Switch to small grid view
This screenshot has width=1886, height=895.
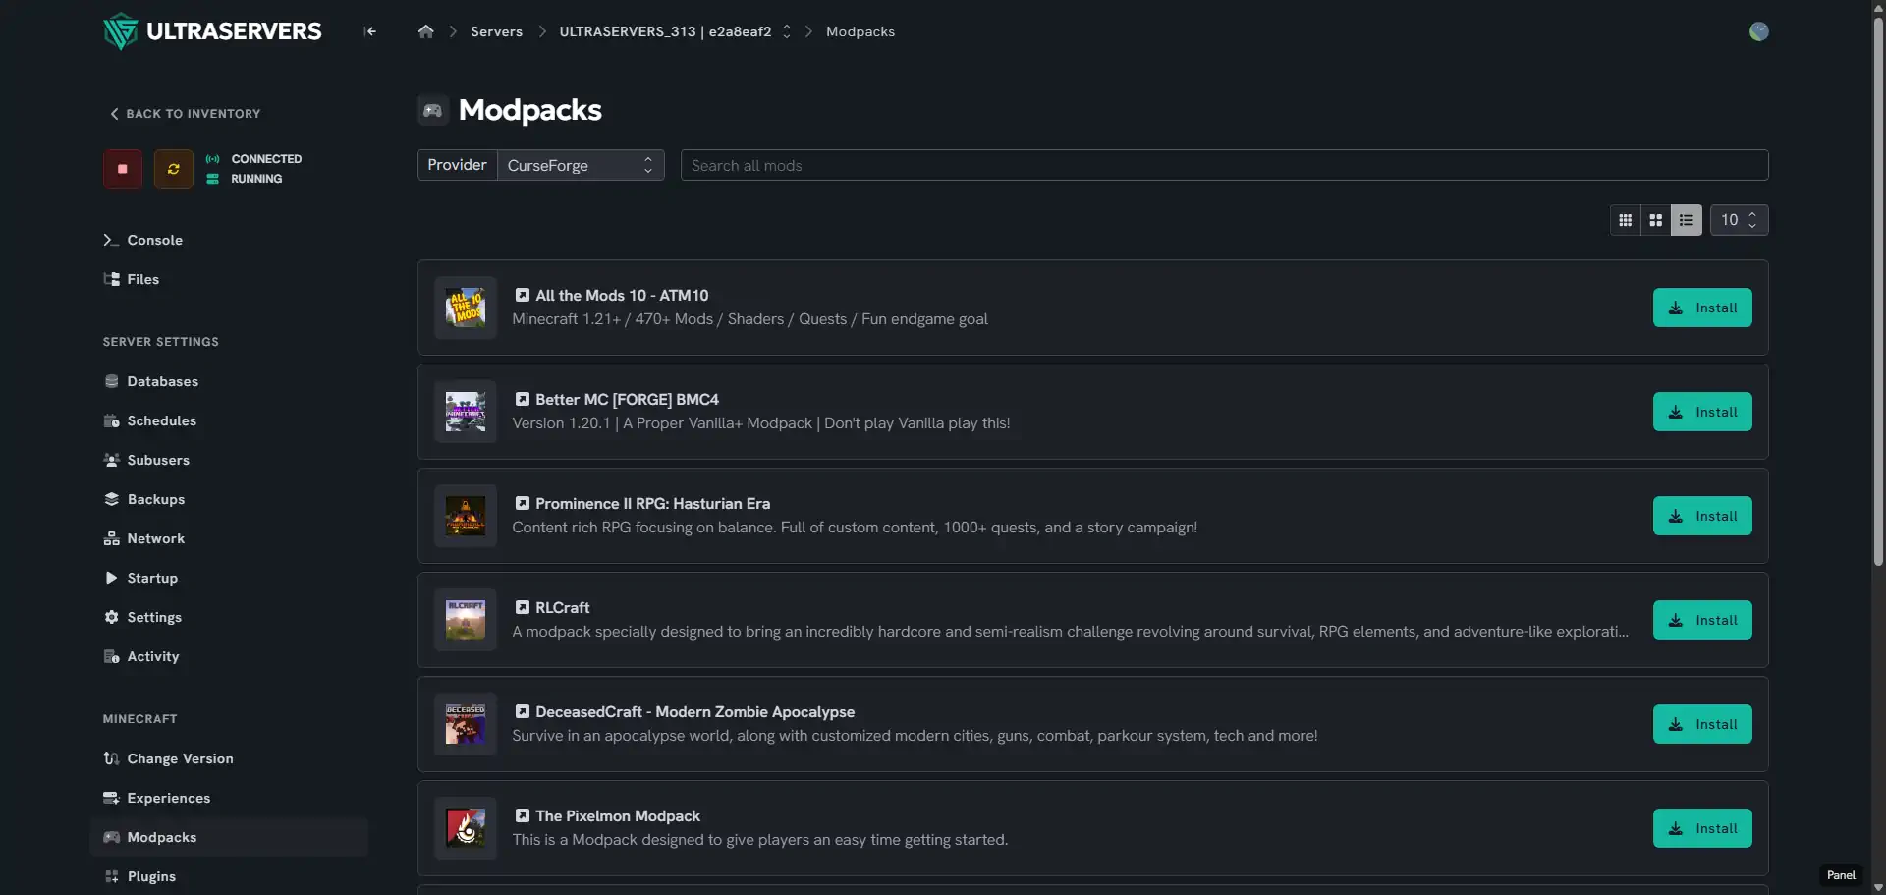(x=1625, y=220)
